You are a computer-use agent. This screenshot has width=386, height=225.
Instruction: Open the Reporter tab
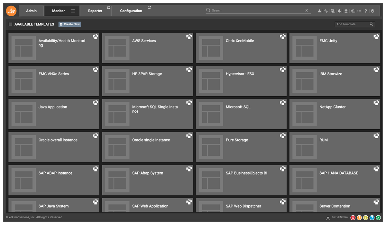click(x=95, y=11)
